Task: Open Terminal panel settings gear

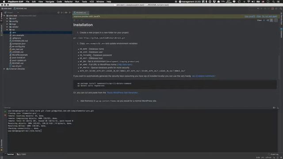Action: 274,108
